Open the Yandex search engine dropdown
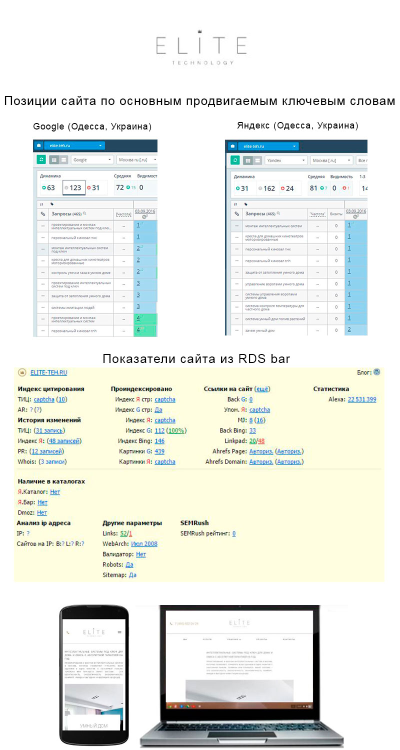The width and height of the screenshot is (400, 750). [285, 160]
